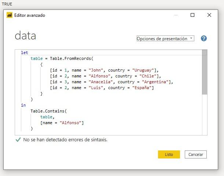Minimize the Editor avanzado window
224x176 pixels.
pyautogui.click(x=176, y=15)
